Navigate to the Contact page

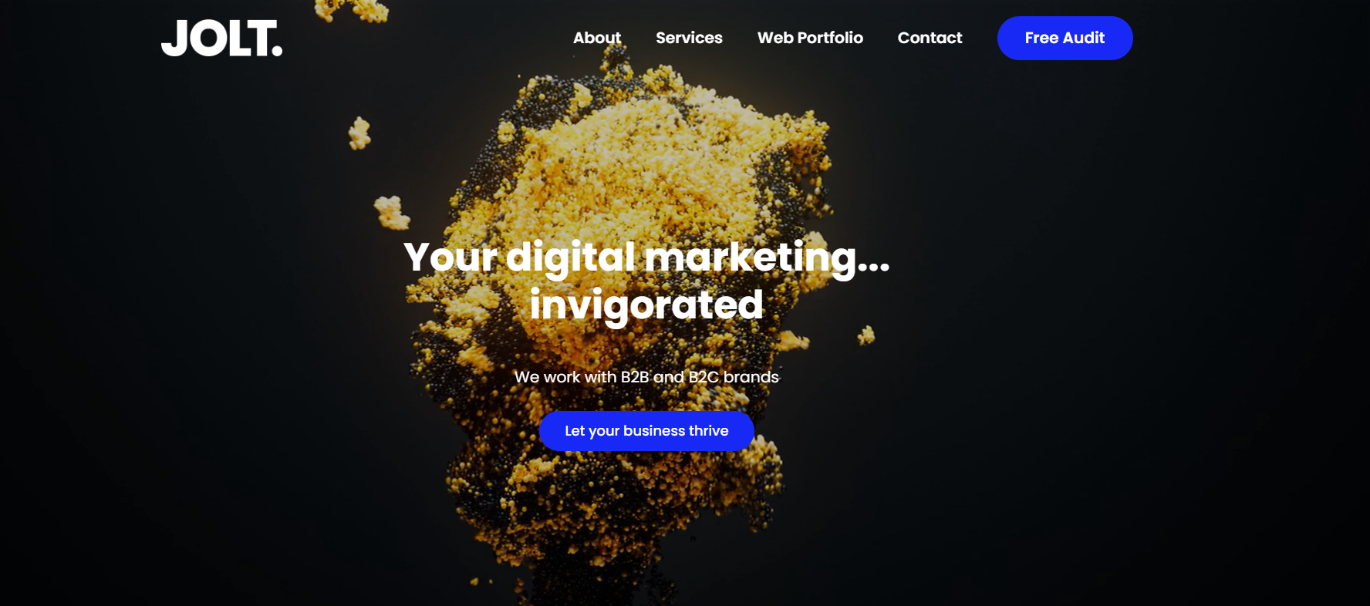tap(930, 38)
